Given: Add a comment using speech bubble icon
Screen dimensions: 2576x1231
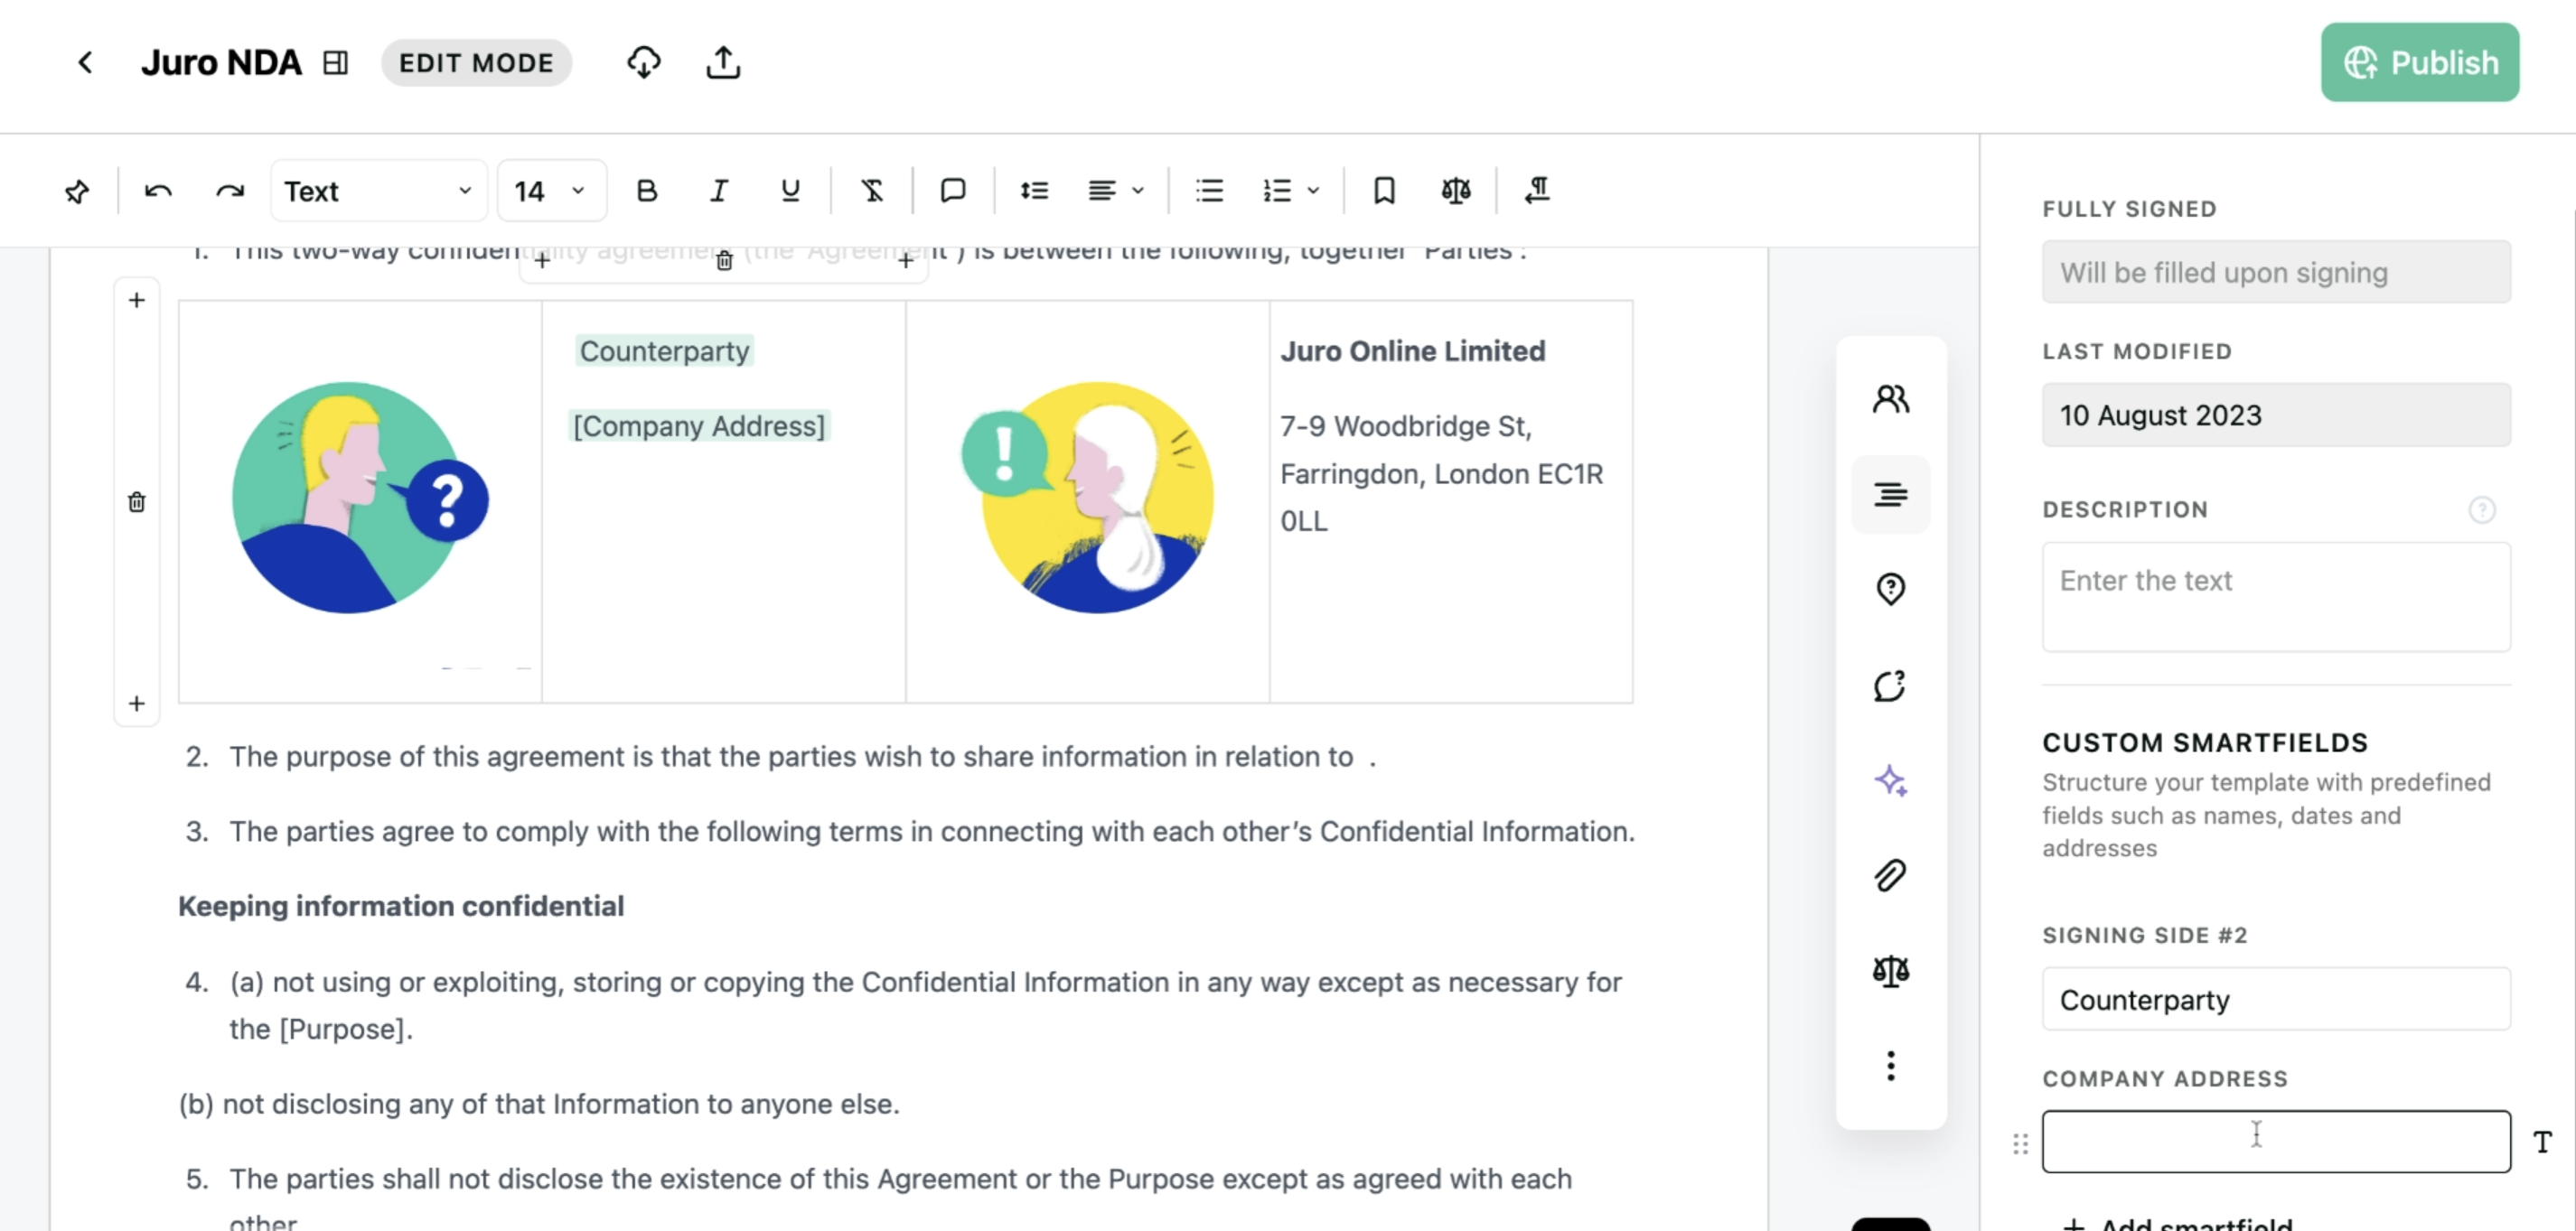Looking at the screenshot, I should pyautogui.click(x=953, y=190).
